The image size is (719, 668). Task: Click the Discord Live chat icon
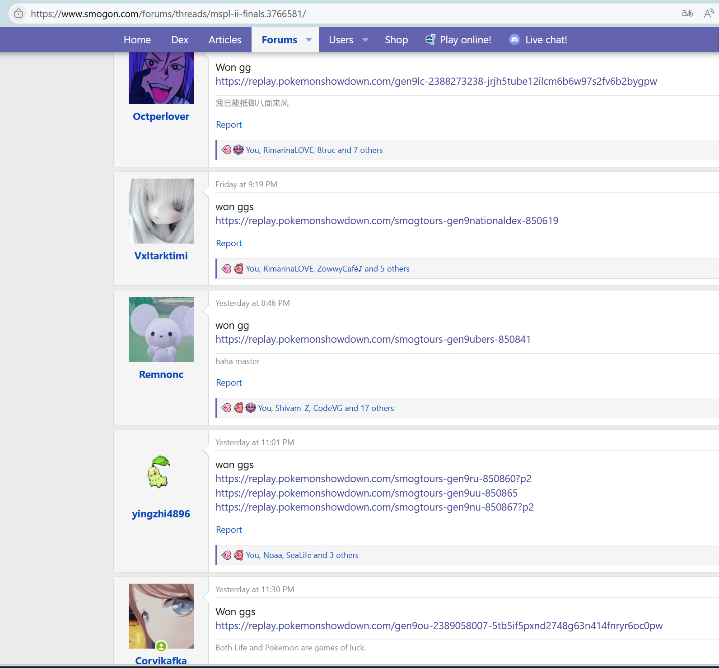[514, 40]
